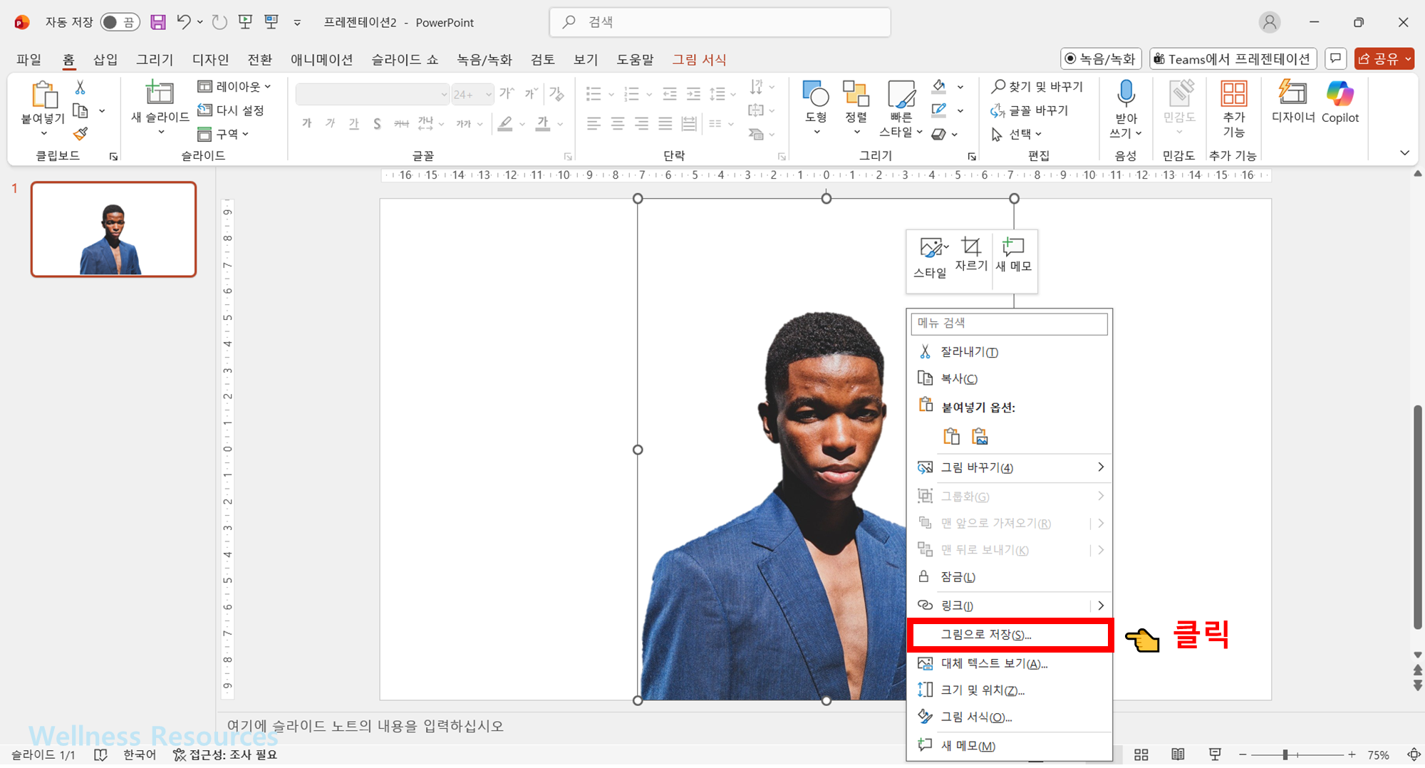
Task: Open the font name combo box
Action: 372,94
